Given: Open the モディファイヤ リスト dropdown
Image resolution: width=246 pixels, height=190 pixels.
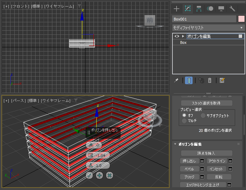Looking at the screenshot, I should tap(209, 28).
